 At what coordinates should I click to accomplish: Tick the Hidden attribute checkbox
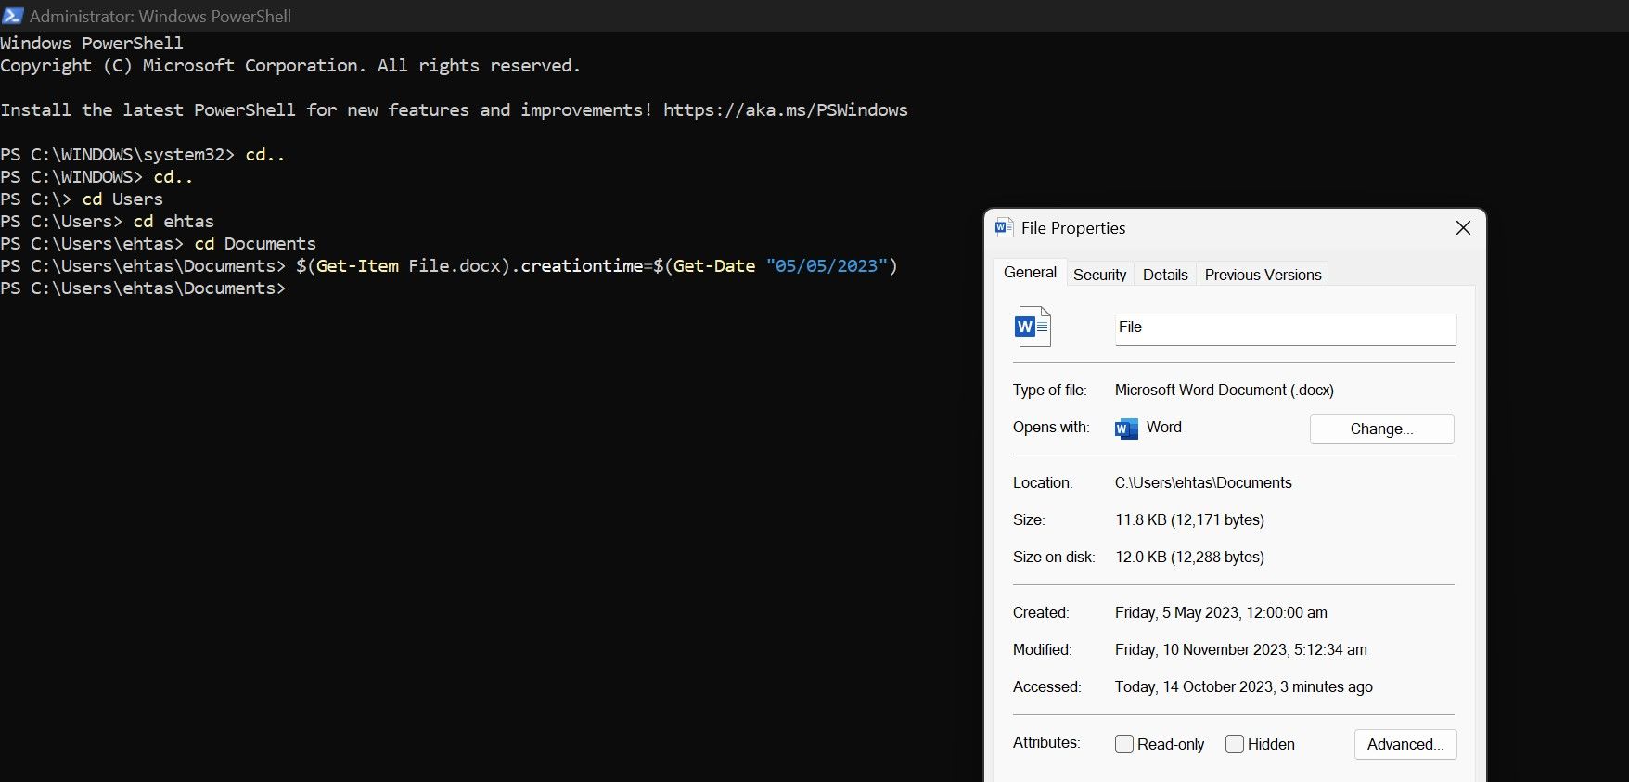tap(1235, 744)
